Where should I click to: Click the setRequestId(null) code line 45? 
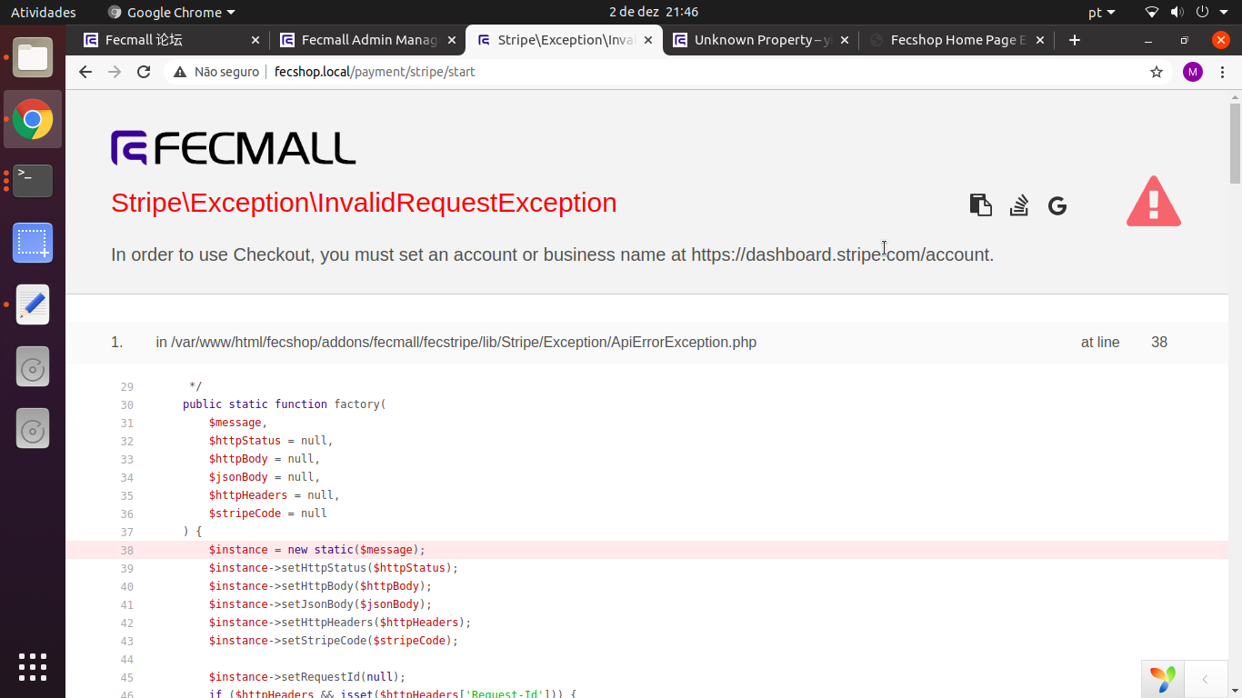(307, 677)
